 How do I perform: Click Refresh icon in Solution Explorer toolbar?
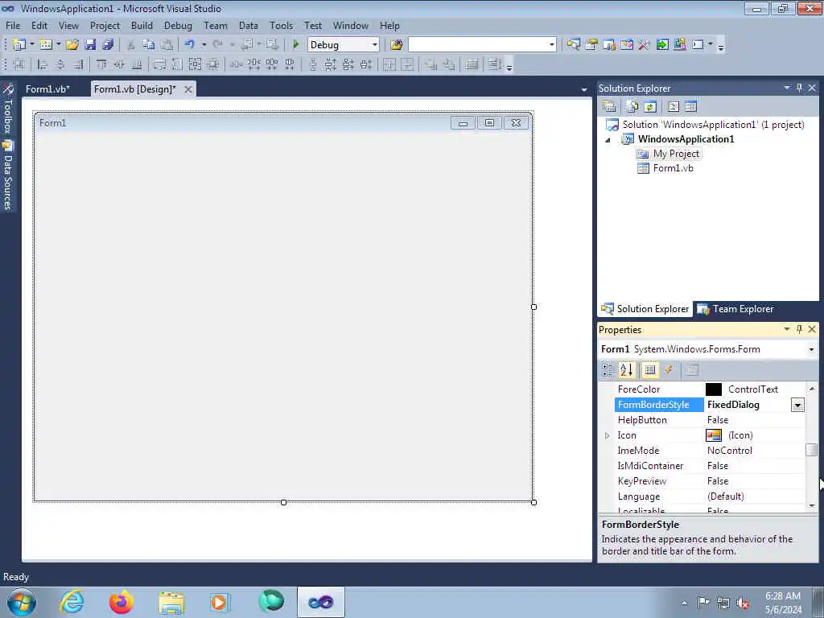(x=650, y=107)
